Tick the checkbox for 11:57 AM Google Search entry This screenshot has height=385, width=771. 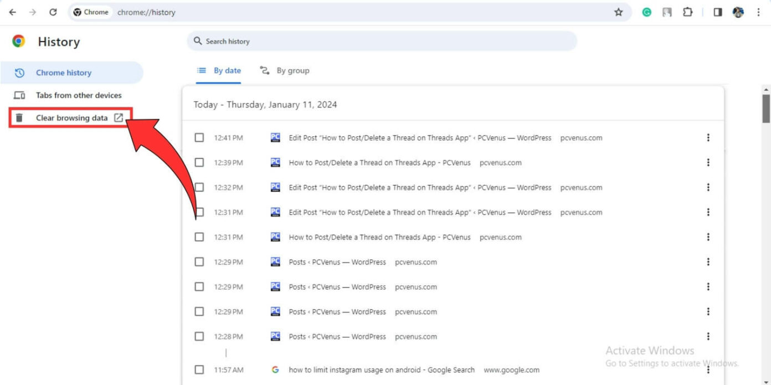[199, 369]
